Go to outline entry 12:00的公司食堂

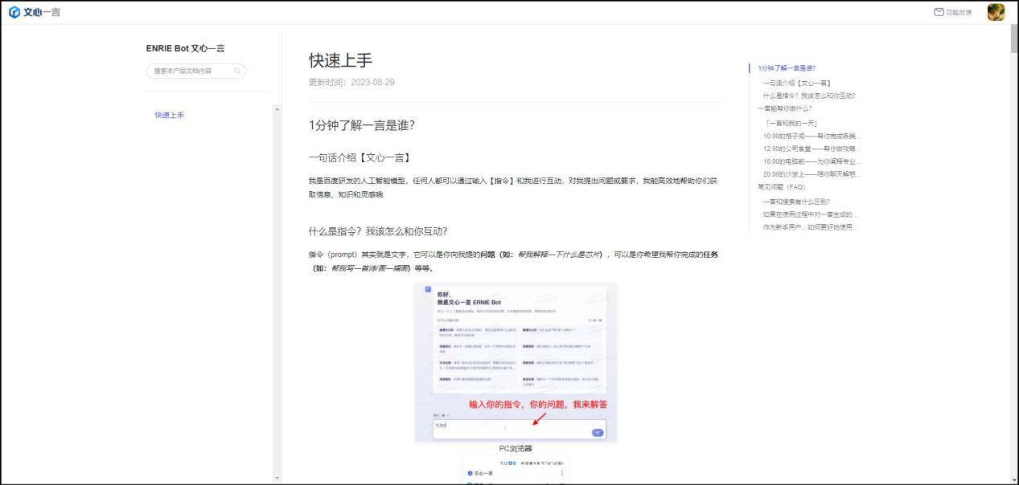pos(812,149)
